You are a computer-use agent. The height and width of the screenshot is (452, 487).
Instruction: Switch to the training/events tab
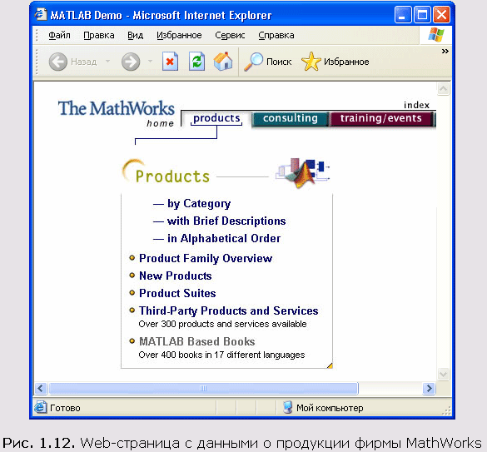click(381, 118)
